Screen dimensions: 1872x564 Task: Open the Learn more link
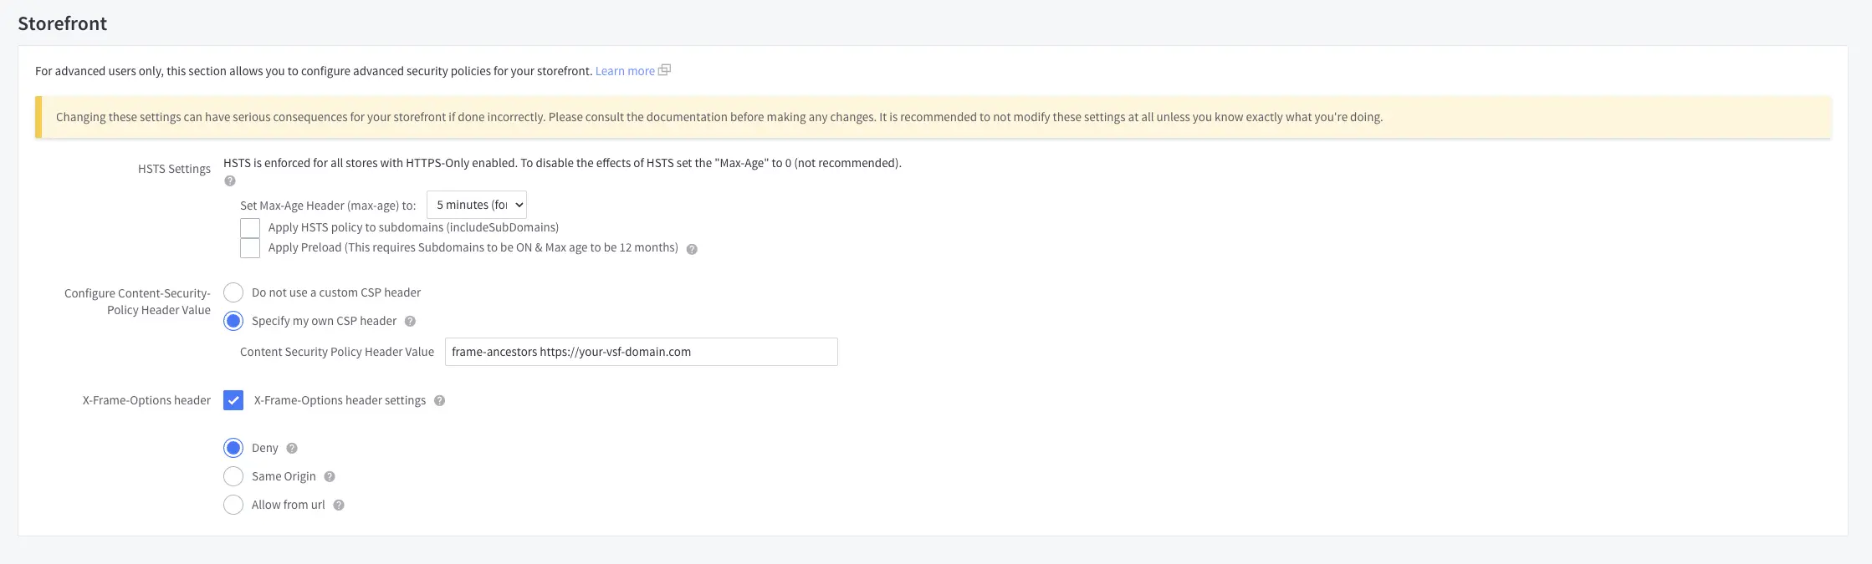tap(625, 71)
